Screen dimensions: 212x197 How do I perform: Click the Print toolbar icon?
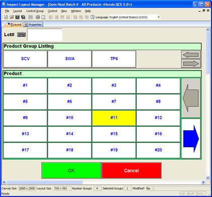pyautogui.click(x=38, y=17)
